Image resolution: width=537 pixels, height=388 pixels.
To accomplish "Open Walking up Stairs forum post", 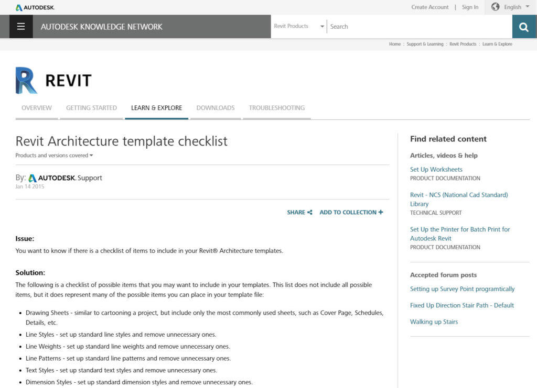I will click(x=434, y=322).
